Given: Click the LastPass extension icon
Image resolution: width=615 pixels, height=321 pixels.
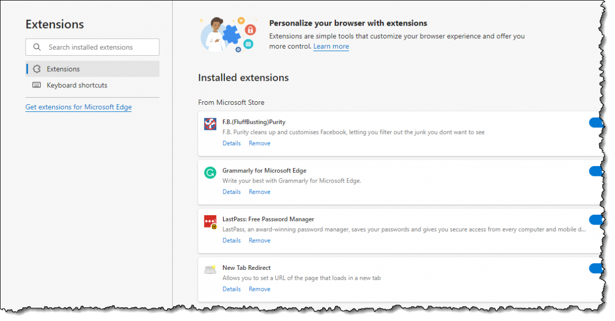Looking at the screenshot, I should tap(210, 221).
